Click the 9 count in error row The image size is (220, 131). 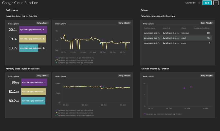click(210, 43)
